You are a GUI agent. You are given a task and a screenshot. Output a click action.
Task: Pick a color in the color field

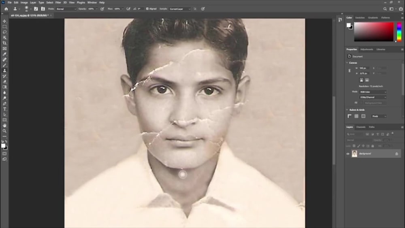click(374, 32)
